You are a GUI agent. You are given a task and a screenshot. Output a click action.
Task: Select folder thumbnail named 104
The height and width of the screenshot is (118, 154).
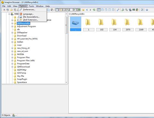pyautogui.click(x=115, y=24)
